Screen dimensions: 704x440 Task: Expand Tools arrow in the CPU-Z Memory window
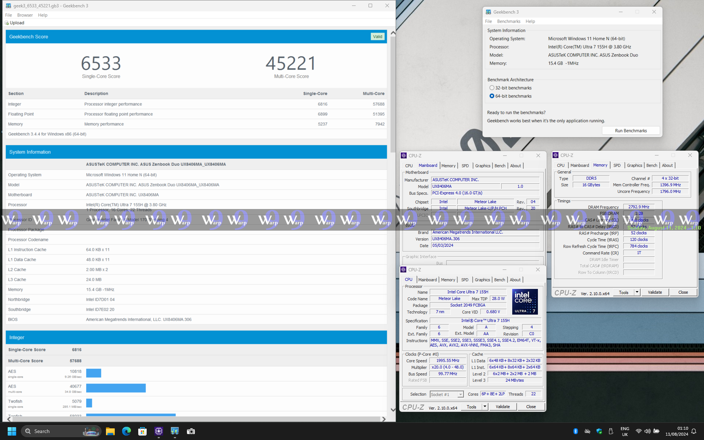click(637, 292)
